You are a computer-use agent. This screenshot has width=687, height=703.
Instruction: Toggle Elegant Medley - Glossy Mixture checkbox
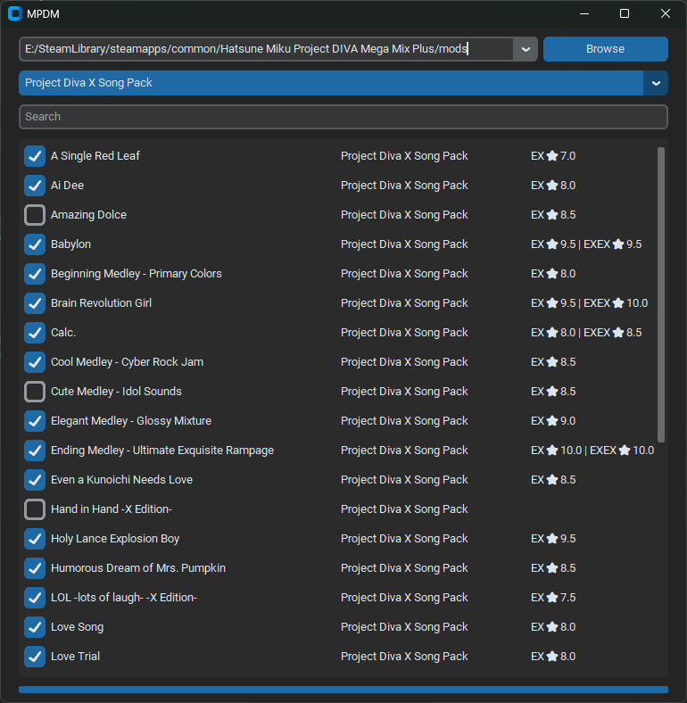click(x=35, y=421)
